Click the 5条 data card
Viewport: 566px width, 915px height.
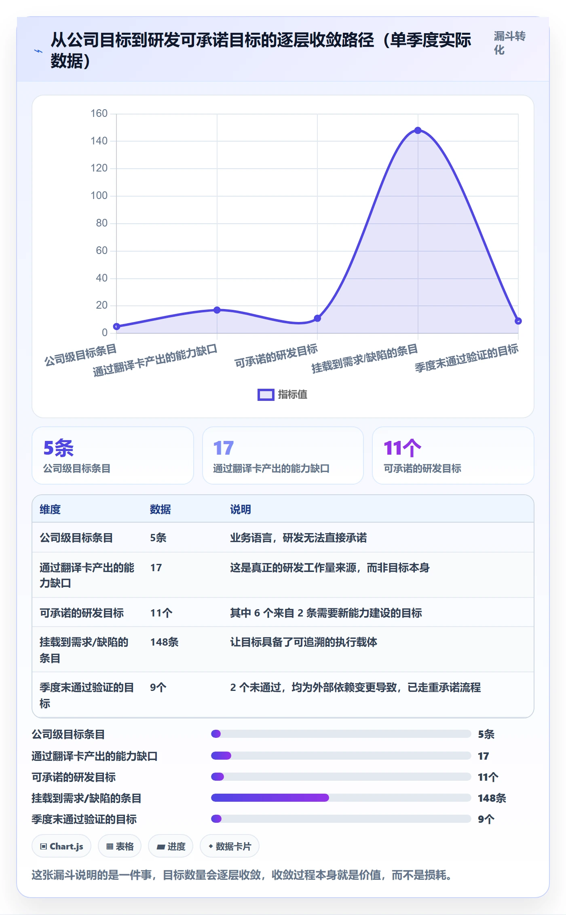tap(113, 455)
